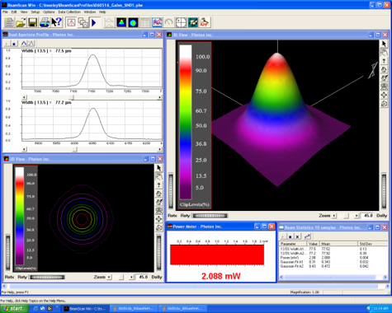Click the Zoom value field in 3D View

(x=367, y=216)
